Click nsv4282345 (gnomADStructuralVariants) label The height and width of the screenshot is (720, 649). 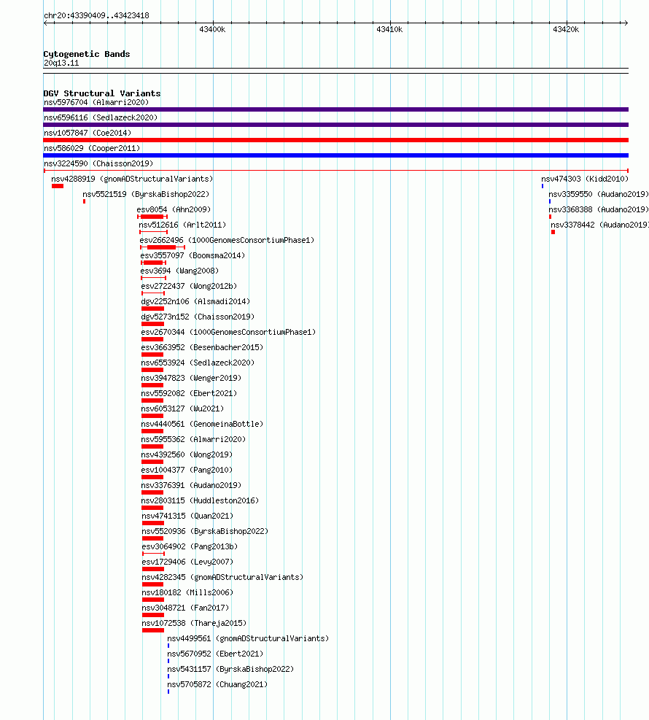pyautogui.click(x=222, y=577)
